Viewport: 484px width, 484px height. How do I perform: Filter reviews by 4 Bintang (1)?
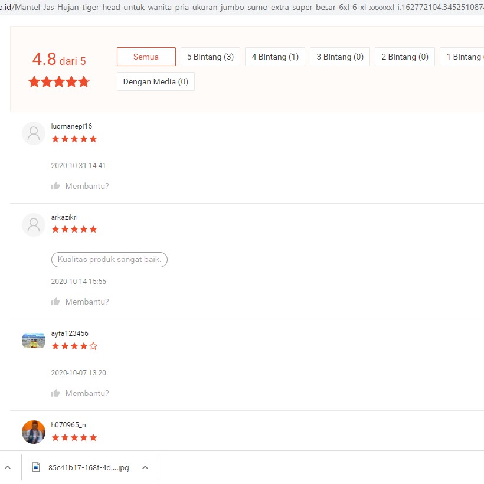[275, 57]
